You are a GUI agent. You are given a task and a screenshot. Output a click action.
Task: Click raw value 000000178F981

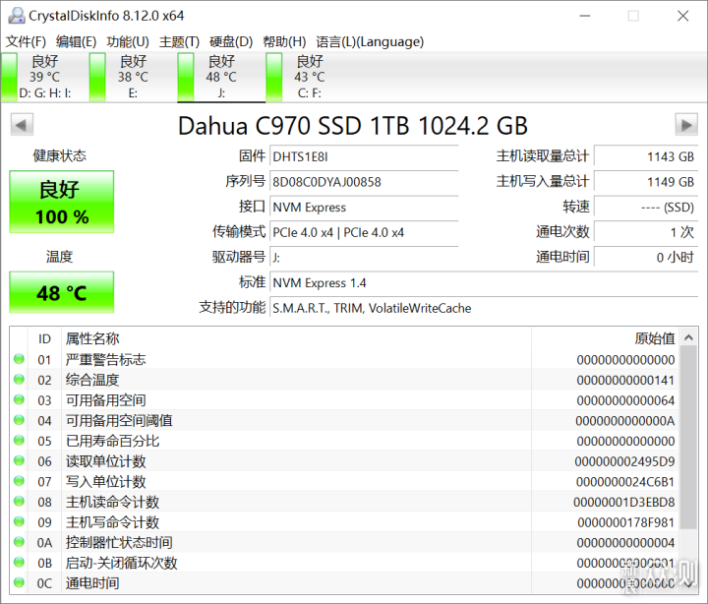tap(626, 522)
